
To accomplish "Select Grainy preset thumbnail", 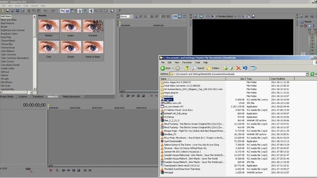I will point(71,26).
